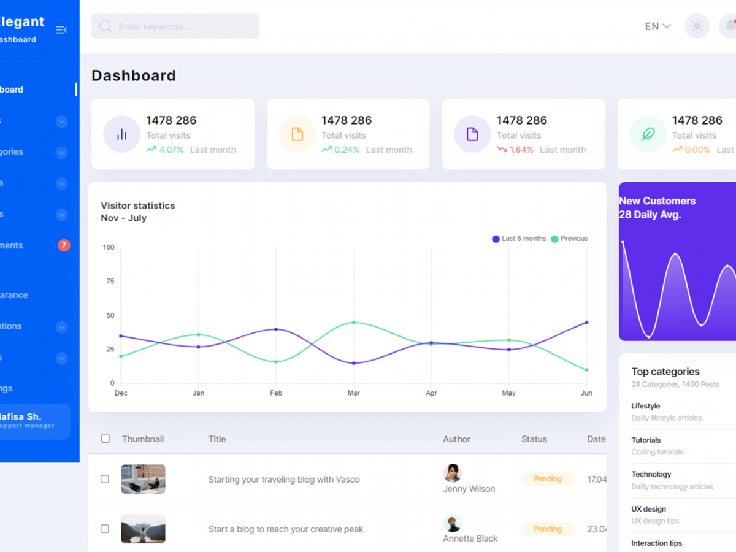Image resolution: width=736 pixels, height=552 pixels.
Task: Click the red notification badge showing 7
Action: point(64,245)
